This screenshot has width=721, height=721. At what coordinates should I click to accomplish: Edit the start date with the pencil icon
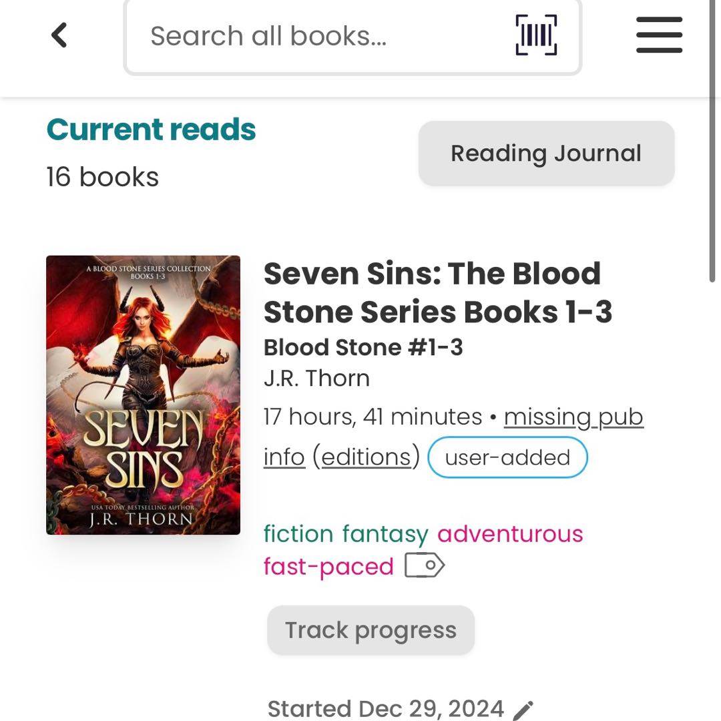pyautogui.click(x=523, y=710)
